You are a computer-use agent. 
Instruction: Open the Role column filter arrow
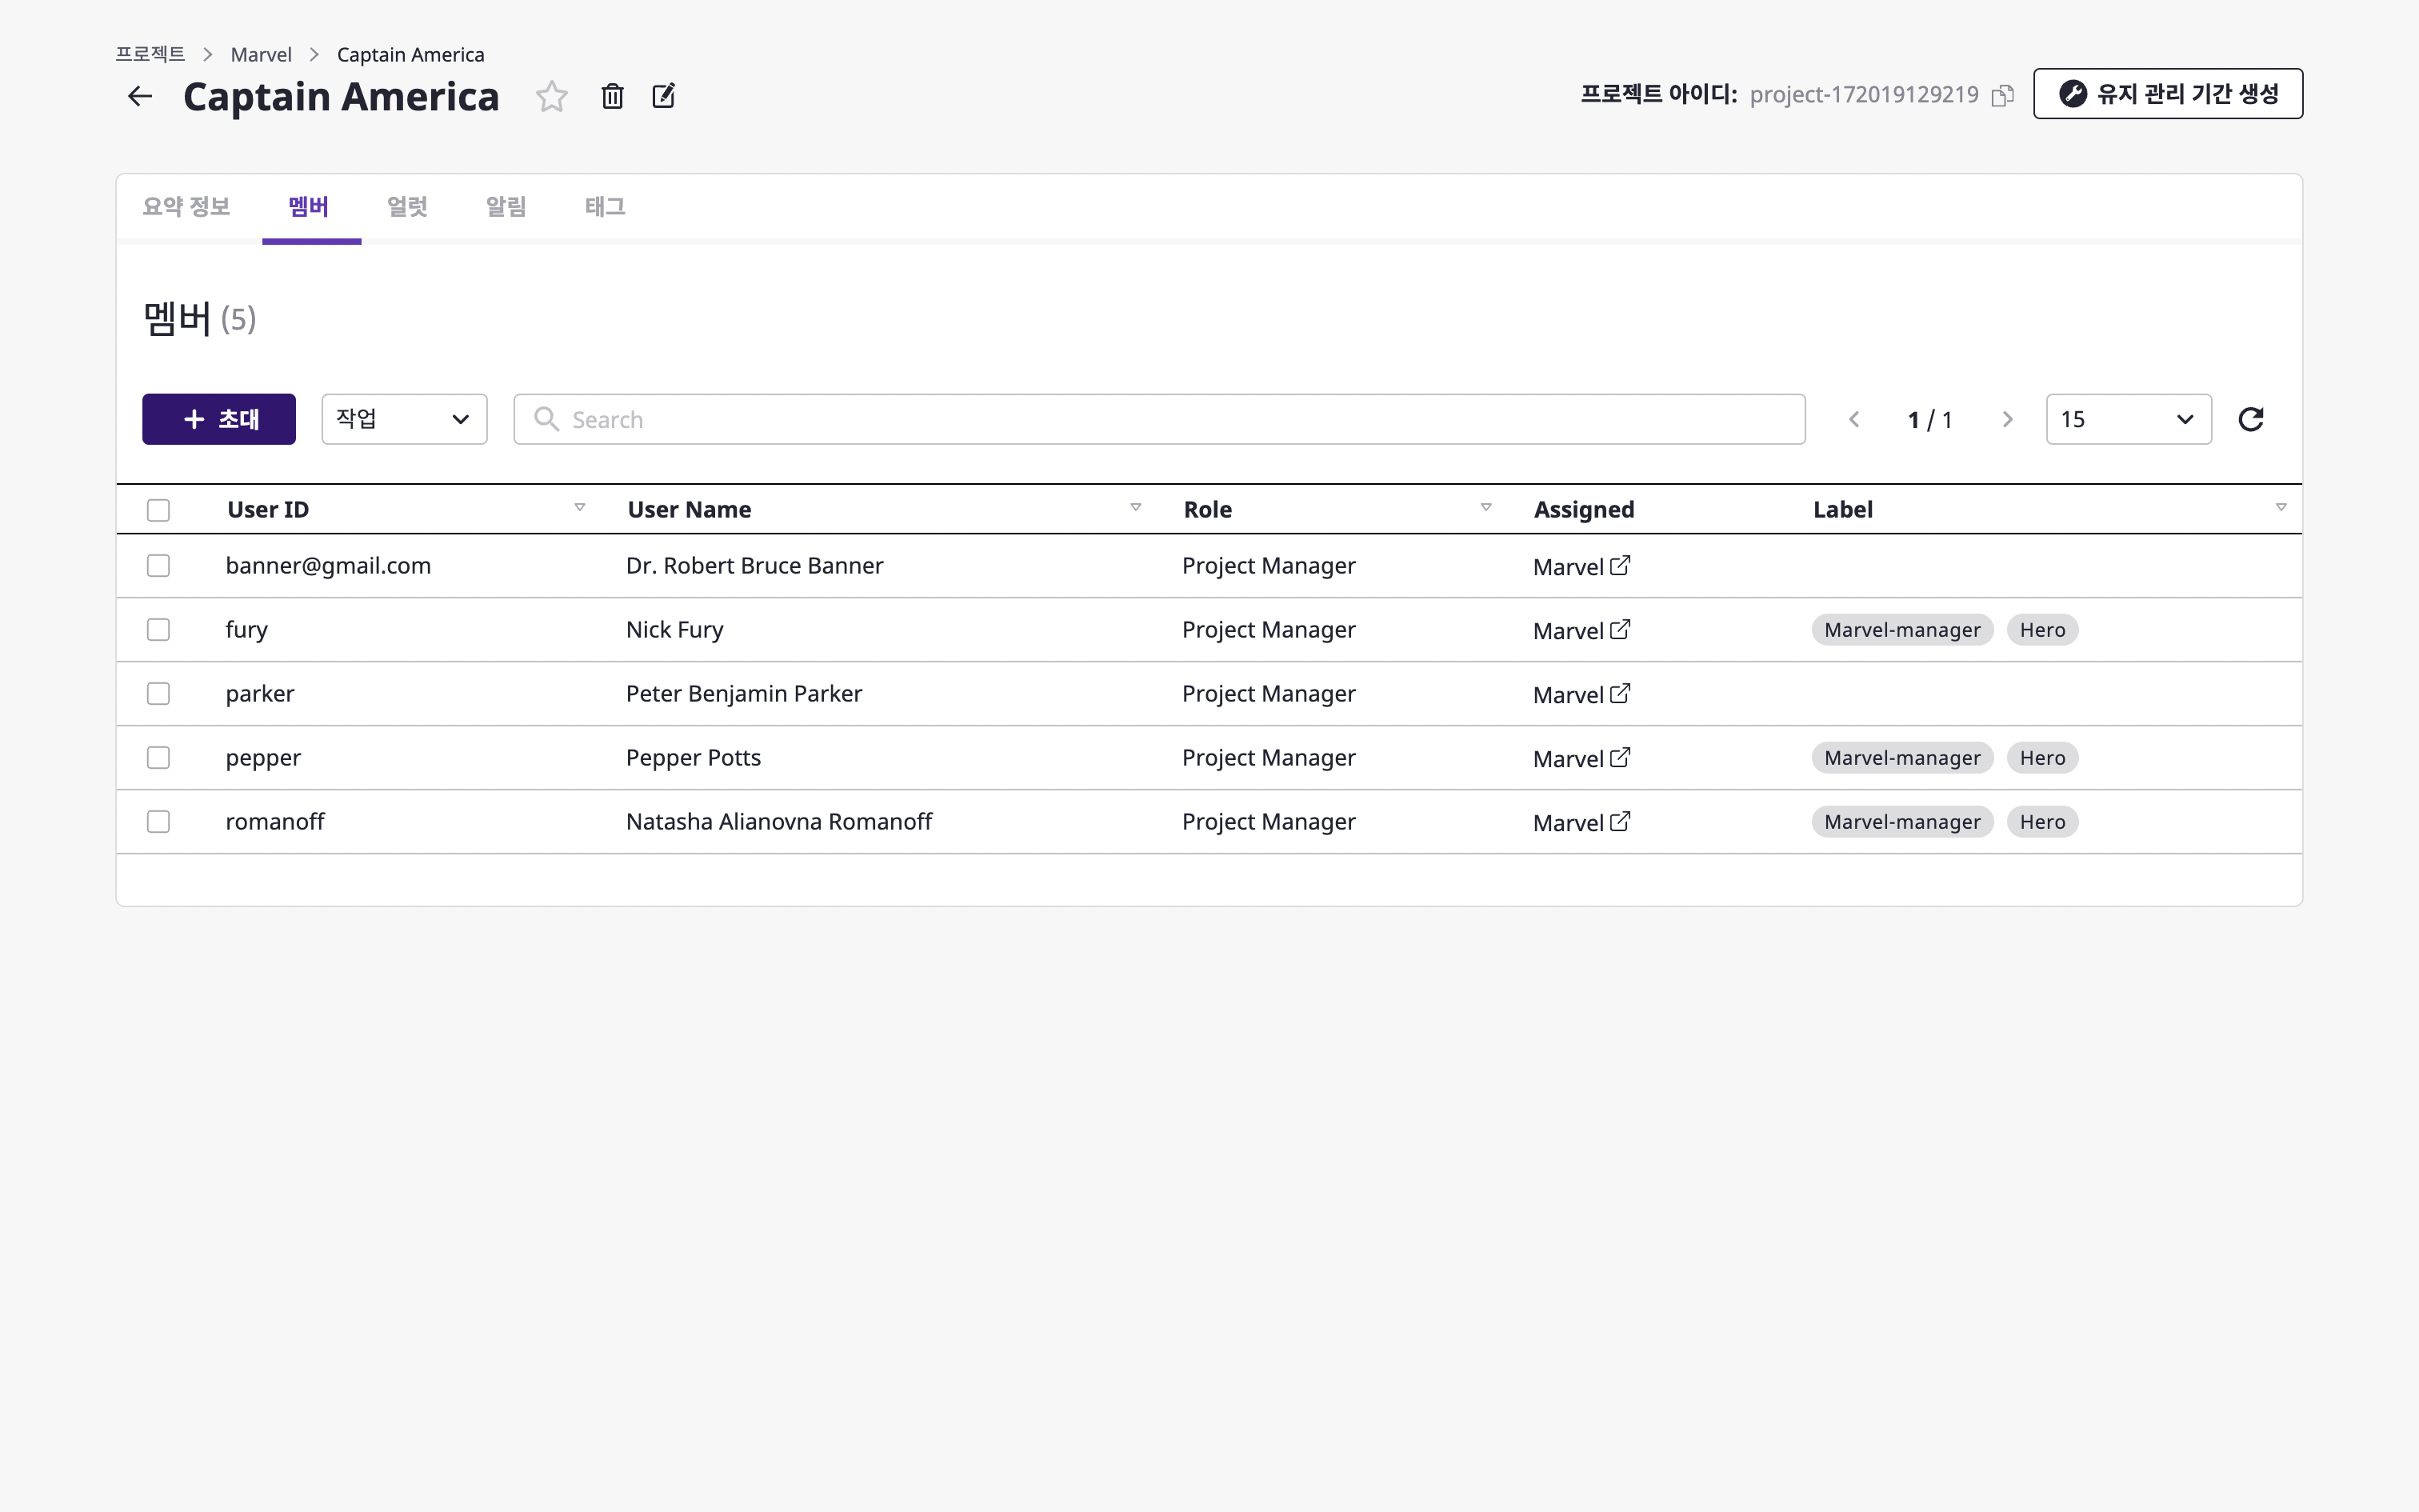[1485, 508]
